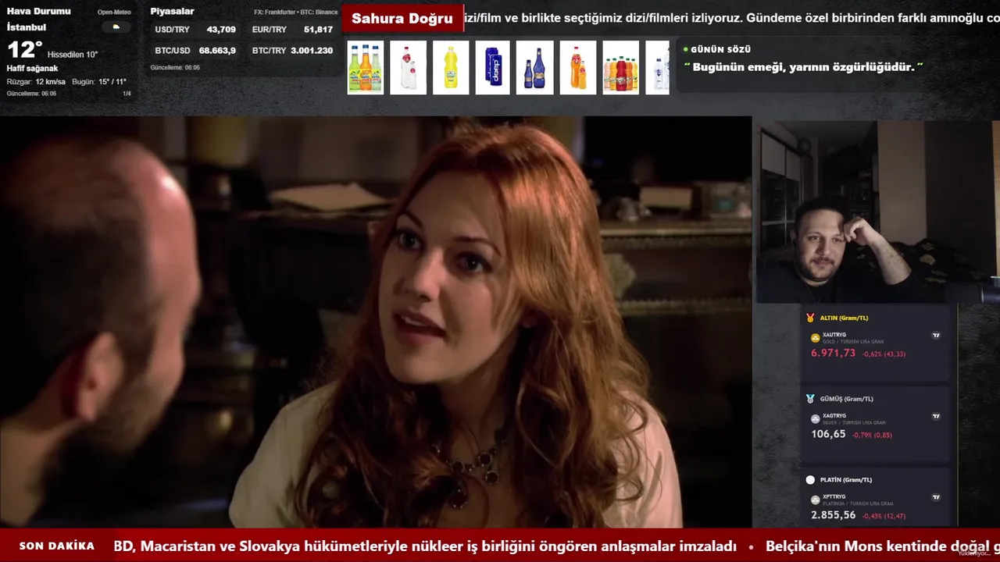Click the XPTTRYG platinum symbol icon
Viewport: 1000px width, 562px height.
point(816,500)
